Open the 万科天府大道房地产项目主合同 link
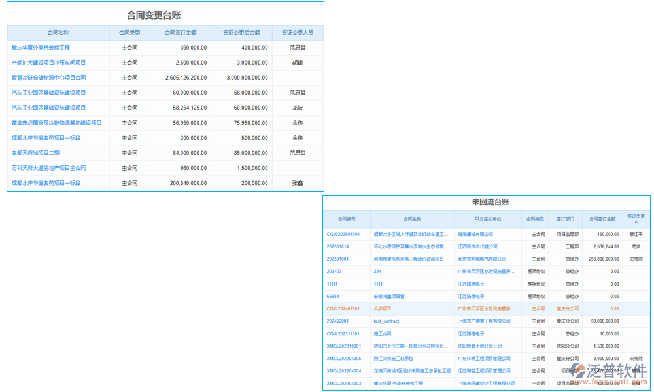This screenshot has width=654, height=392. coord(48,168)
